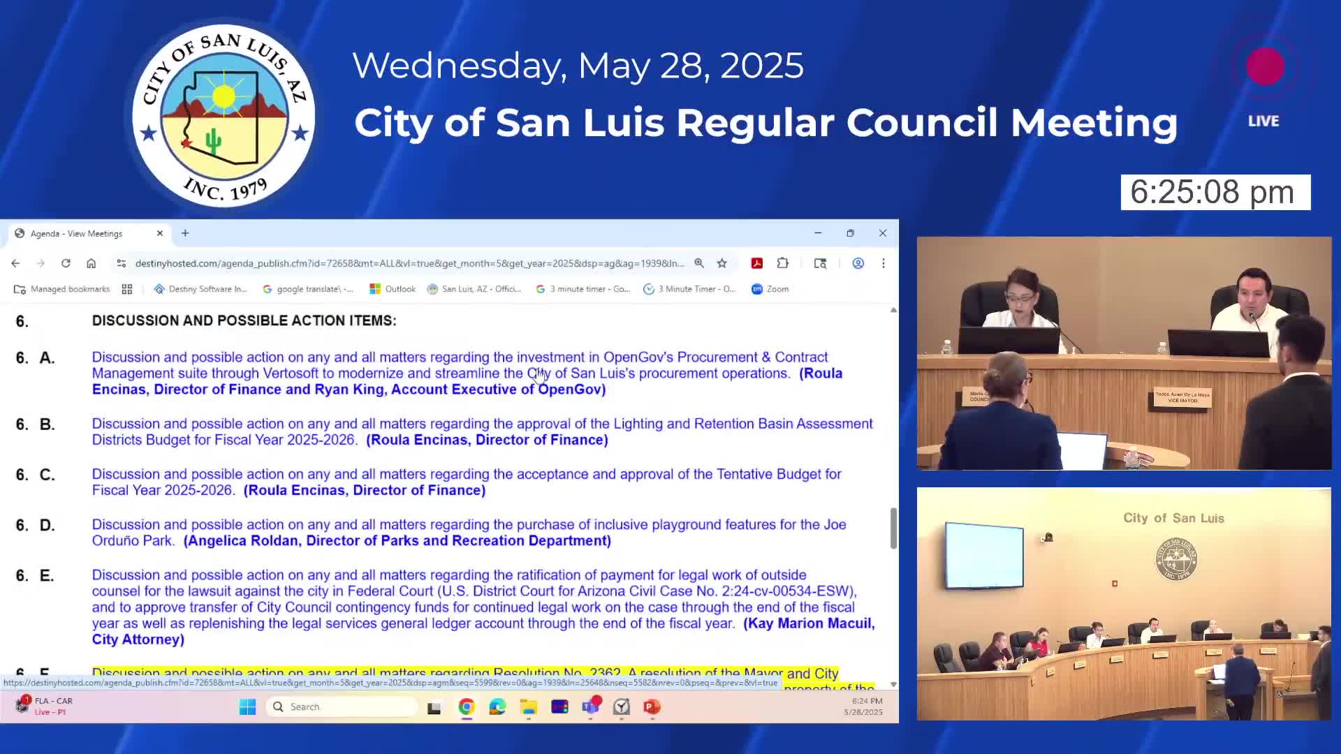This screenshot has height=754, width=1341.
Task: Click the Chrome Extensions puzzle icon
Action: click(x=782, y=263)
